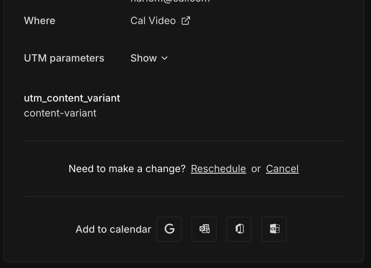Select the Outlook envelope-calendar icon
Screen dimensions: 371x268
click(204, 229)
